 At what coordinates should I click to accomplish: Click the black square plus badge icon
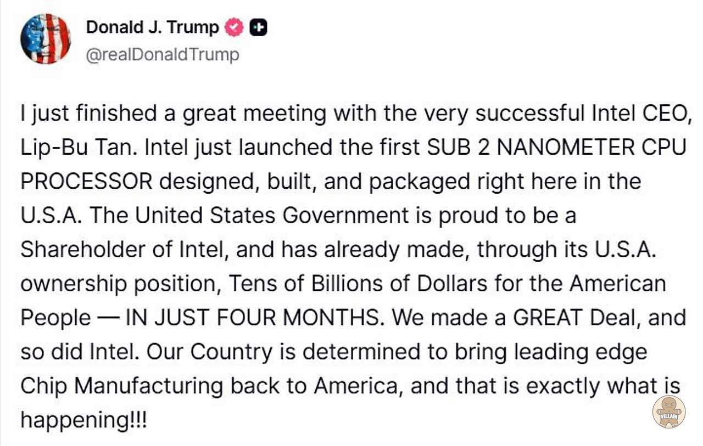tap(258, 27)
